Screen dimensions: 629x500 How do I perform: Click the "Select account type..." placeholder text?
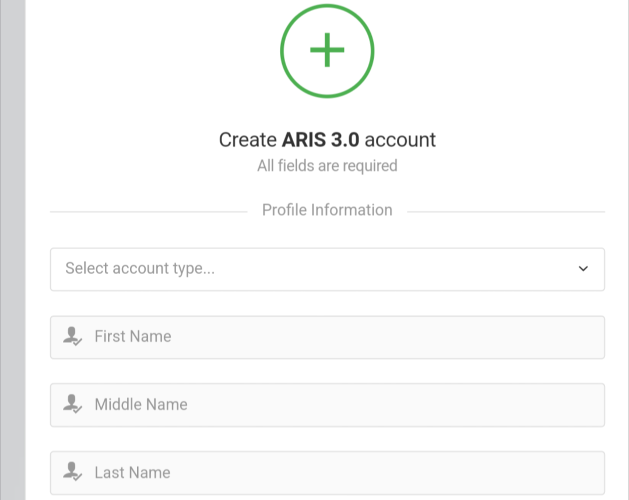(140, 268)
